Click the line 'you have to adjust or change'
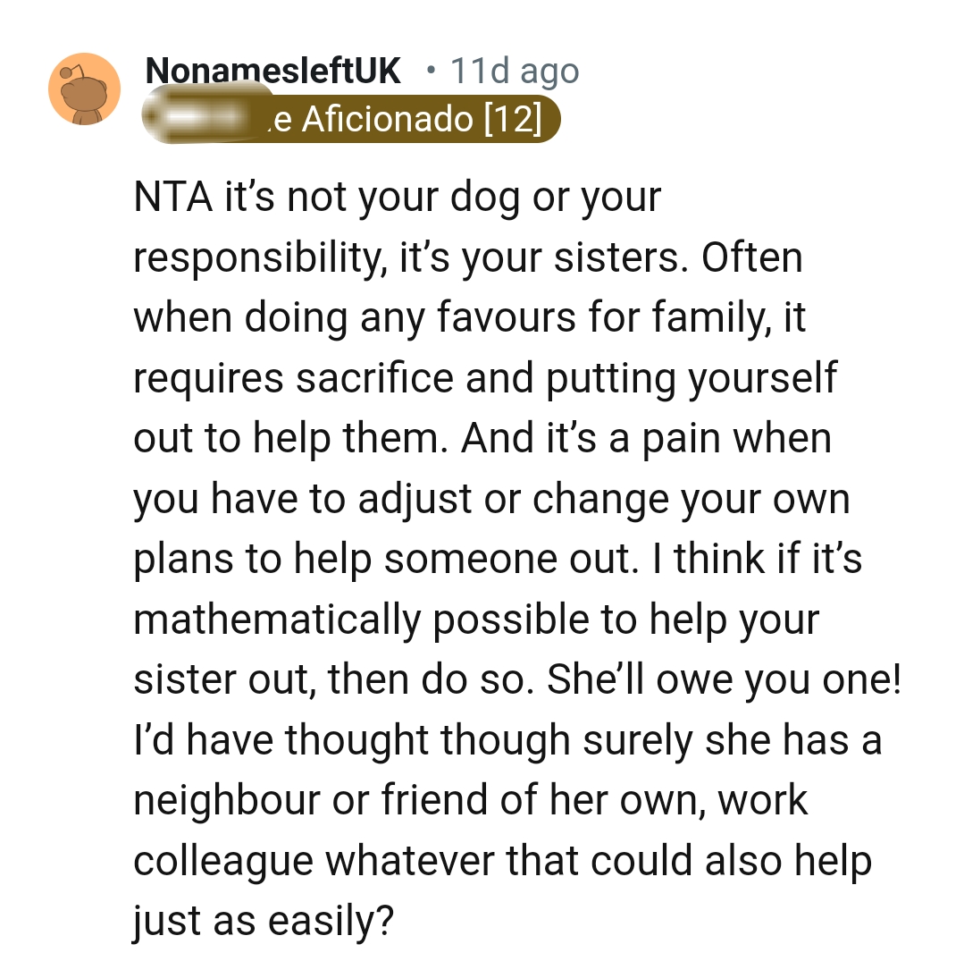This screenshot has width=964, height=978. tap(491, 499)
